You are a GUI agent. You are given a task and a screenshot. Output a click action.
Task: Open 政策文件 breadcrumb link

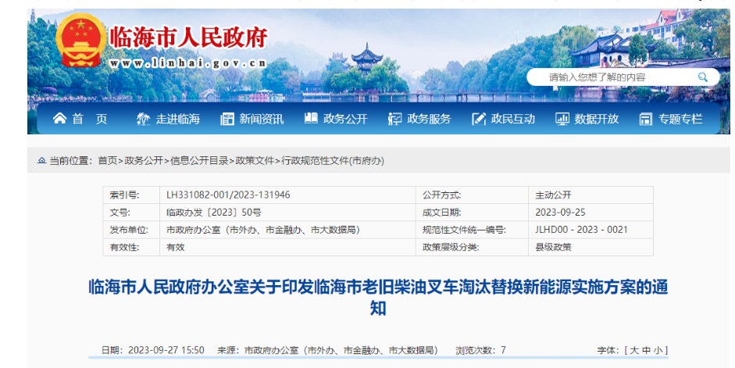[255, 160]
